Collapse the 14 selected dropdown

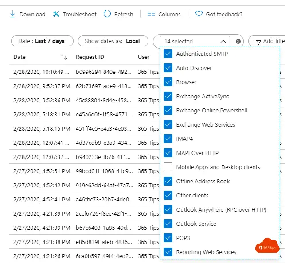click(223, 41)
